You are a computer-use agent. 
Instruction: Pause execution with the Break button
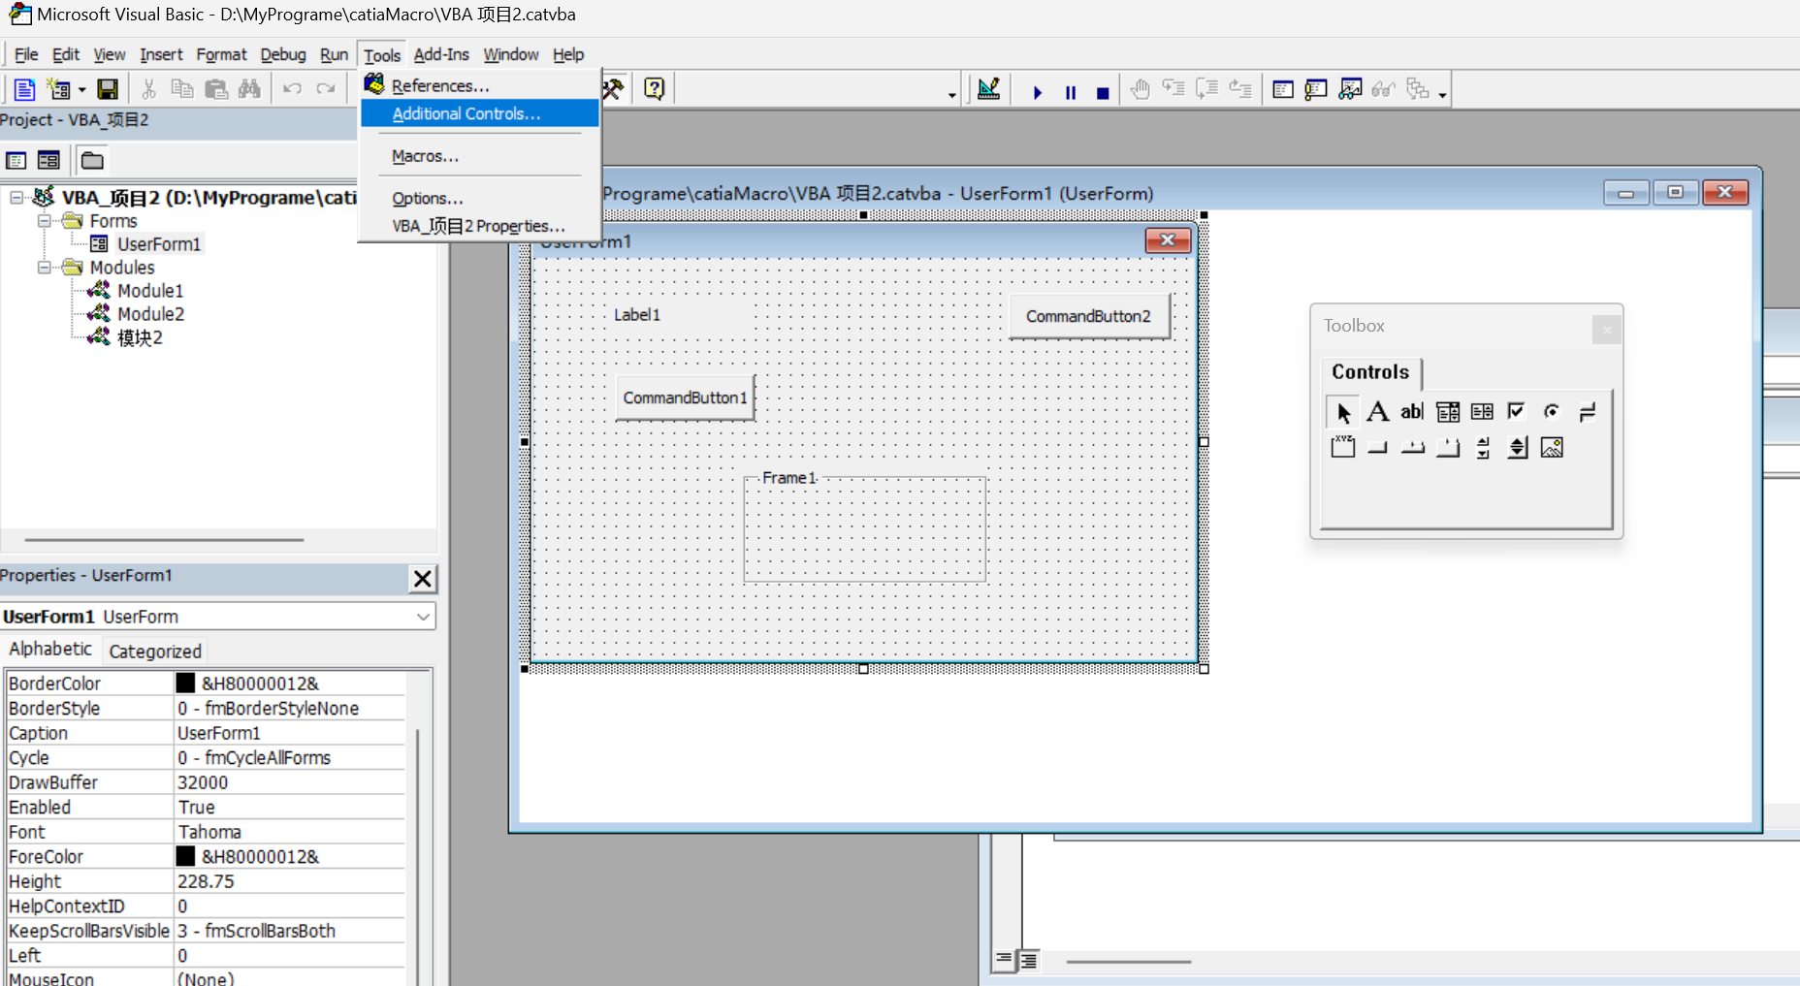[1071, 92]
